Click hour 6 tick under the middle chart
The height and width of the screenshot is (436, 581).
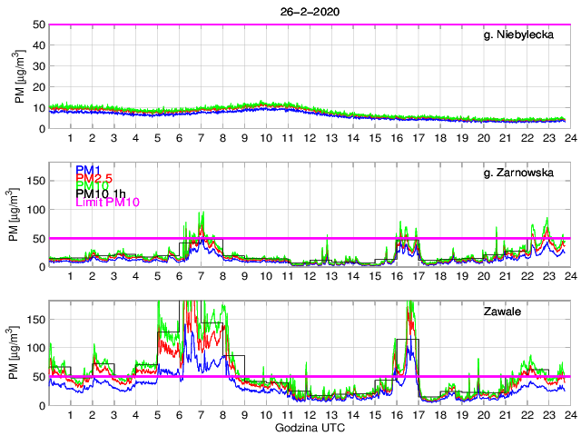click(x=179, y=276)
